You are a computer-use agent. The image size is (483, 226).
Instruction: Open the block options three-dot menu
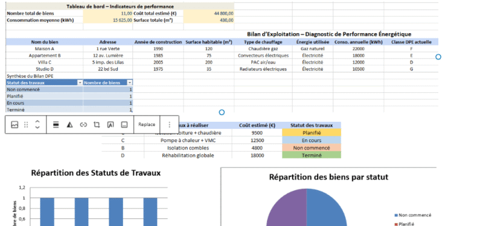coord(169,125)
